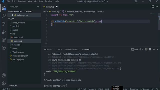Collapse the APP folder section
Viewport: 160px width, 90px height.
pos(9,19)
